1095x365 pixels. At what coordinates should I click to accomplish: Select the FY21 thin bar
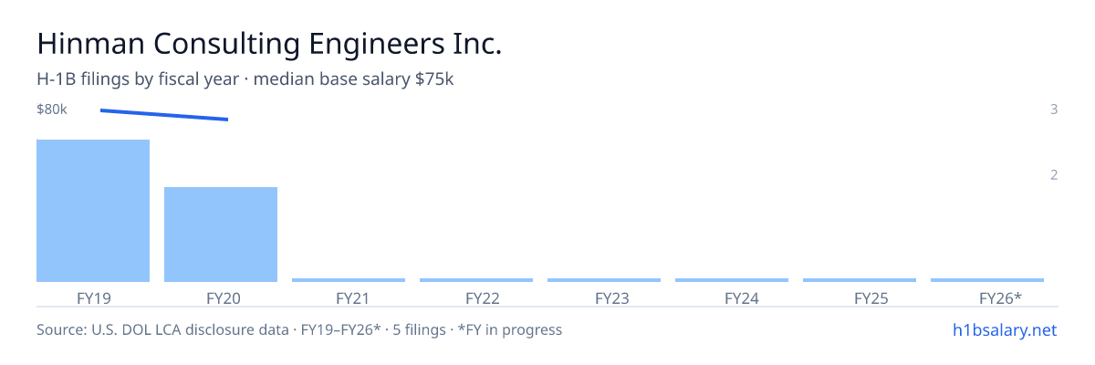pos(349,280)
